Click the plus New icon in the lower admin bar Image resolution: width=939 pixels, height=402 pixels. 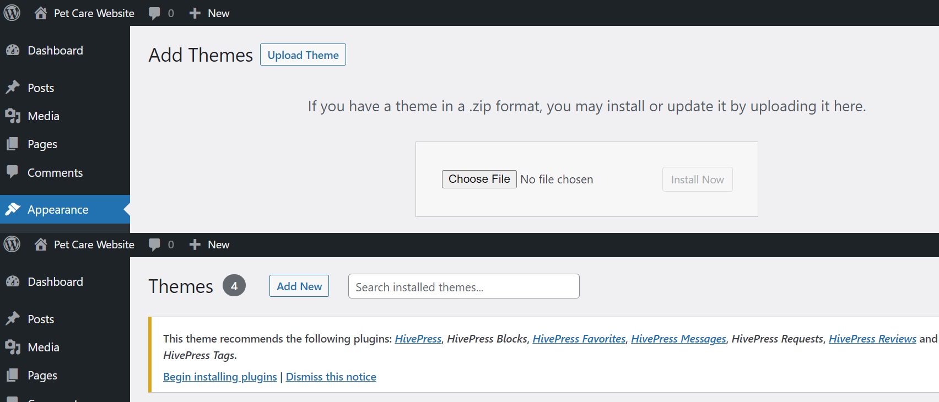195,245
